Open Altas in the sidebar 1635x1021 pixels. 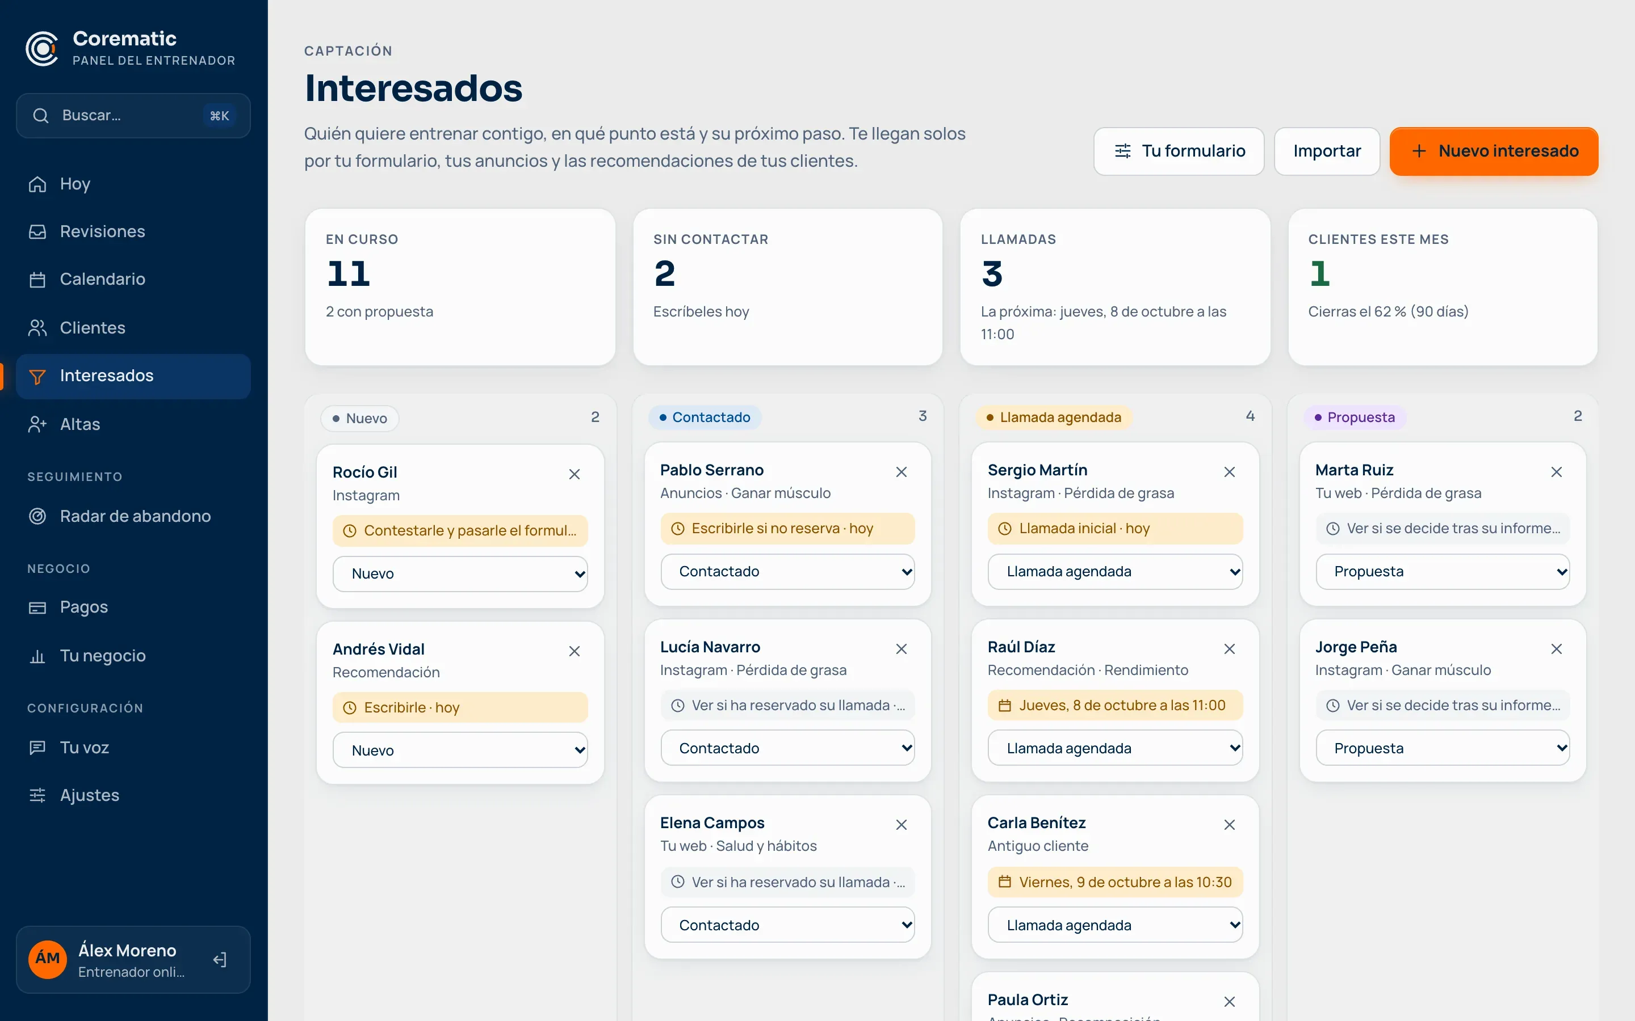133,425
